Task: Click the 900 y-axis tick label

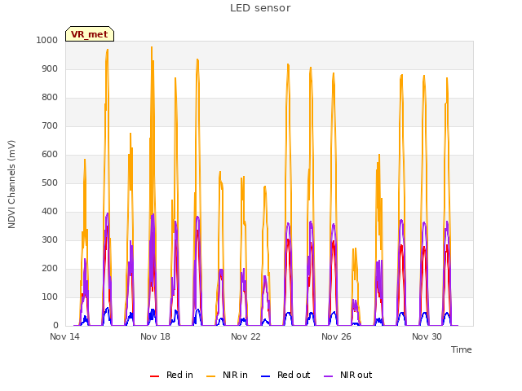Action: point(50,68)
